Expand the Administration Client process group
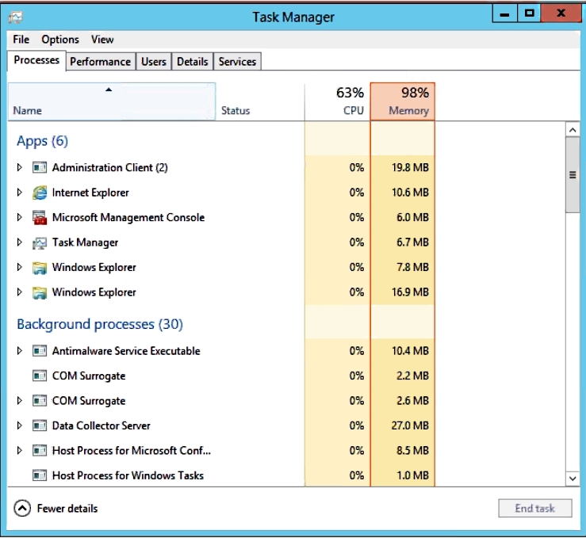 [x=20, y=168]
